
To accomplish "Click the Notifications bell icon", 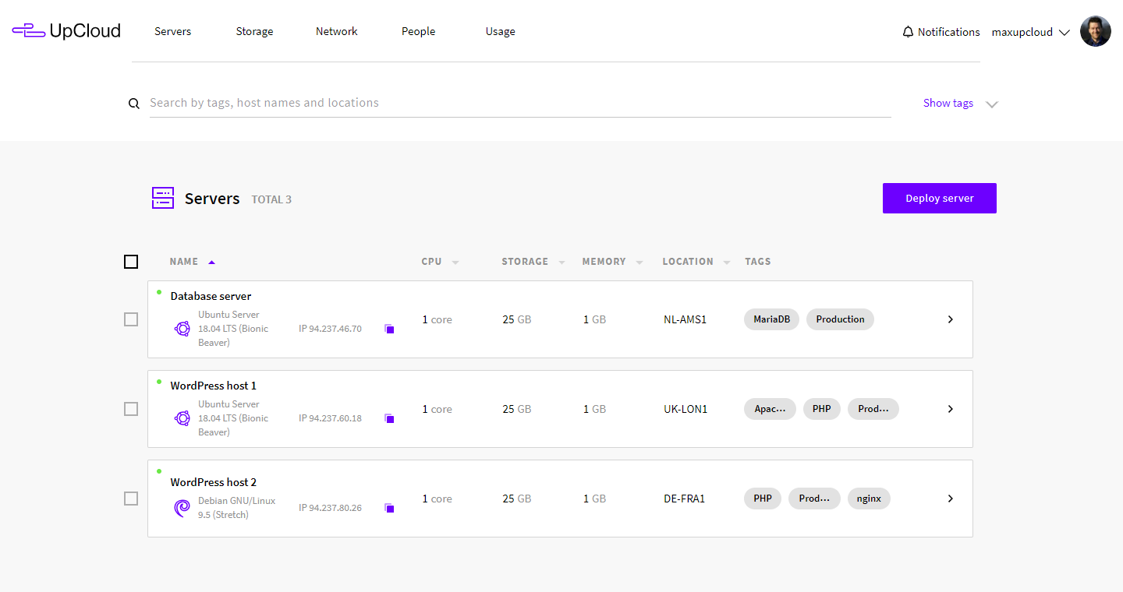I will click(908, 32).
